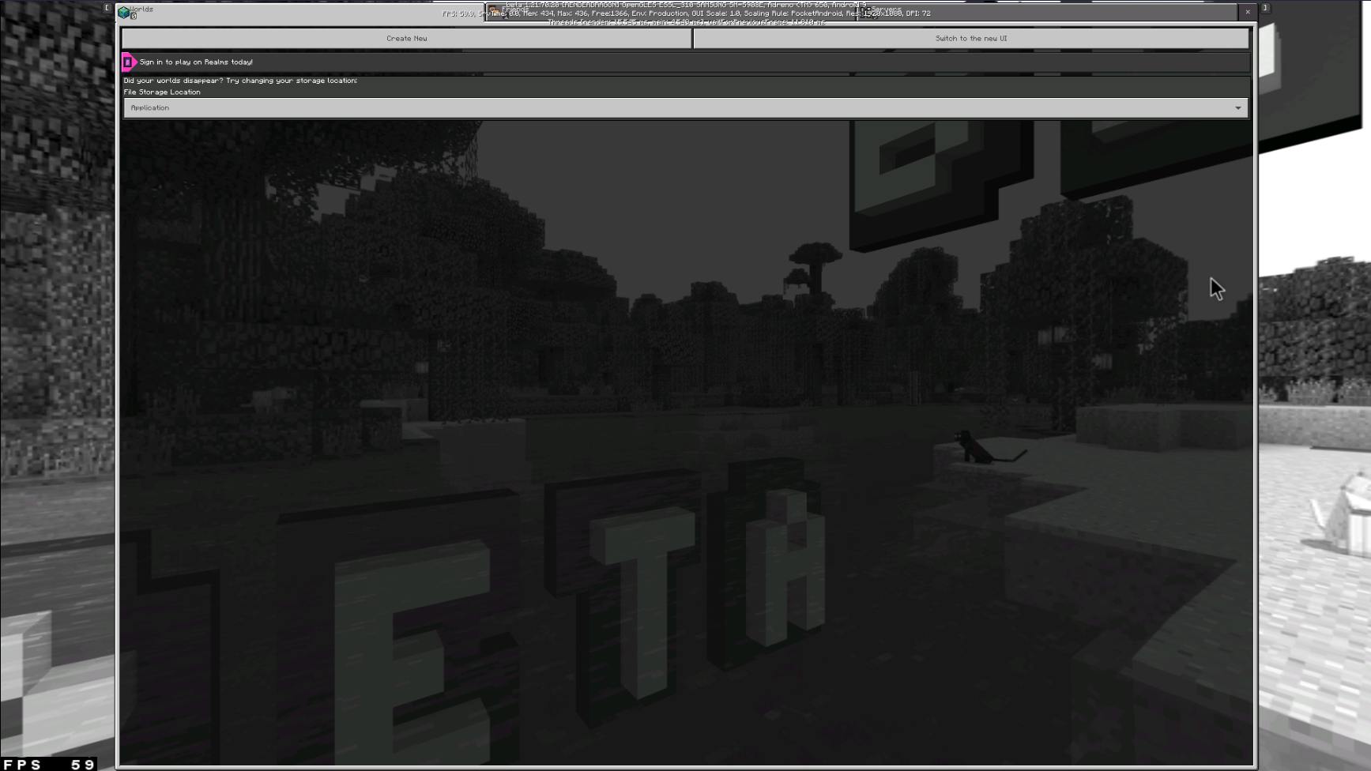
Task: Open the Worlds tab
Action: click(301, 13)
